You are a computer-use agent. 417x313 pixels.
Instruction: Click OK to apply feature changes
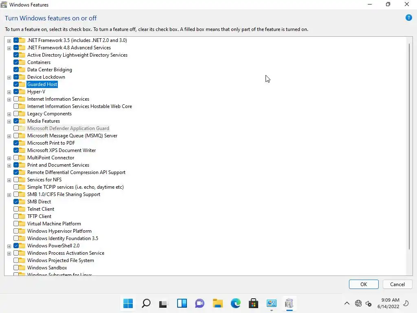pos(364,284)
